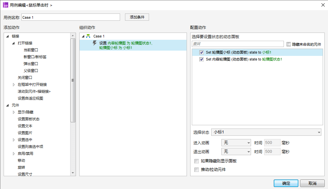328x189 pixels.
Task: Collapse Case 1 in 组织动作
Action: tap(83, 36)
